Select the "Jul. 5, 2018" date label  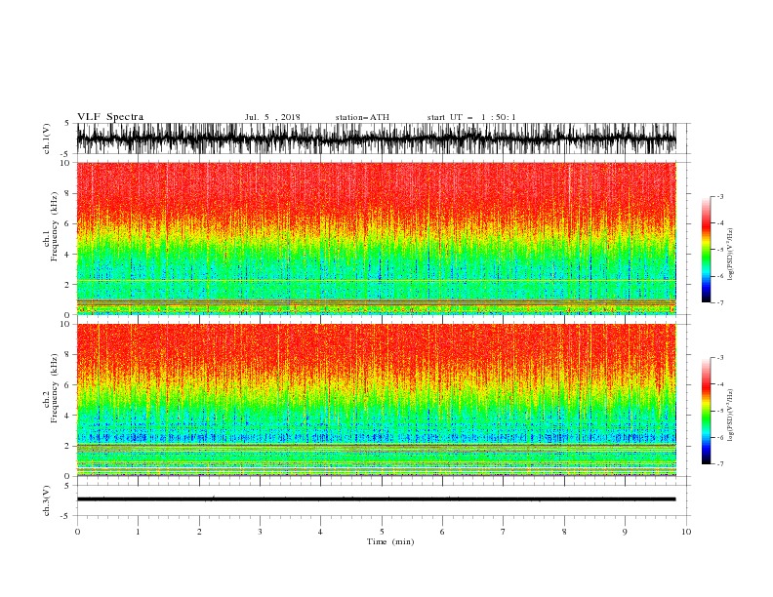[272, 117]
